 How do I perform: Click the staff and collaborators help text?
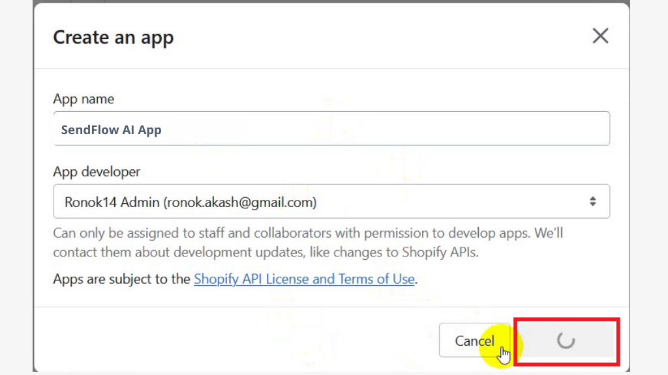point(308,242)
